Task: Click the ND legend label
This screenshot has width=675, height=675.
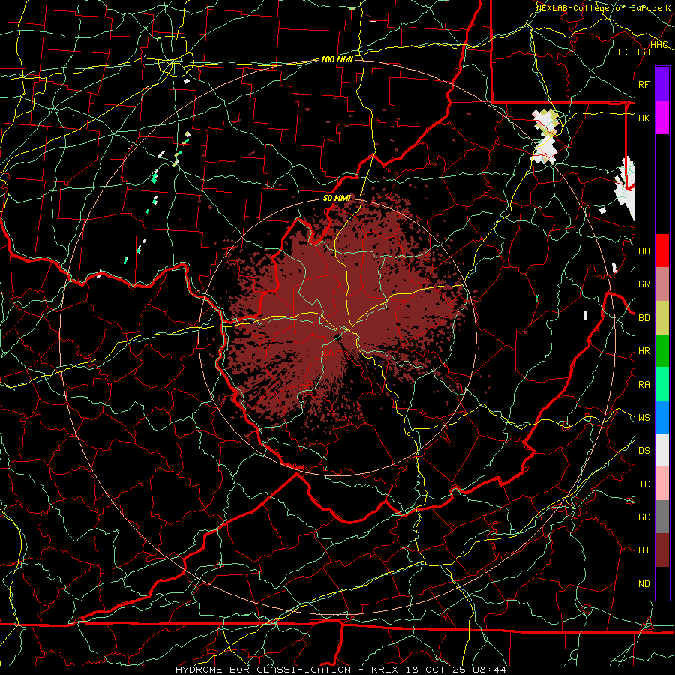Action: (643, 584)
